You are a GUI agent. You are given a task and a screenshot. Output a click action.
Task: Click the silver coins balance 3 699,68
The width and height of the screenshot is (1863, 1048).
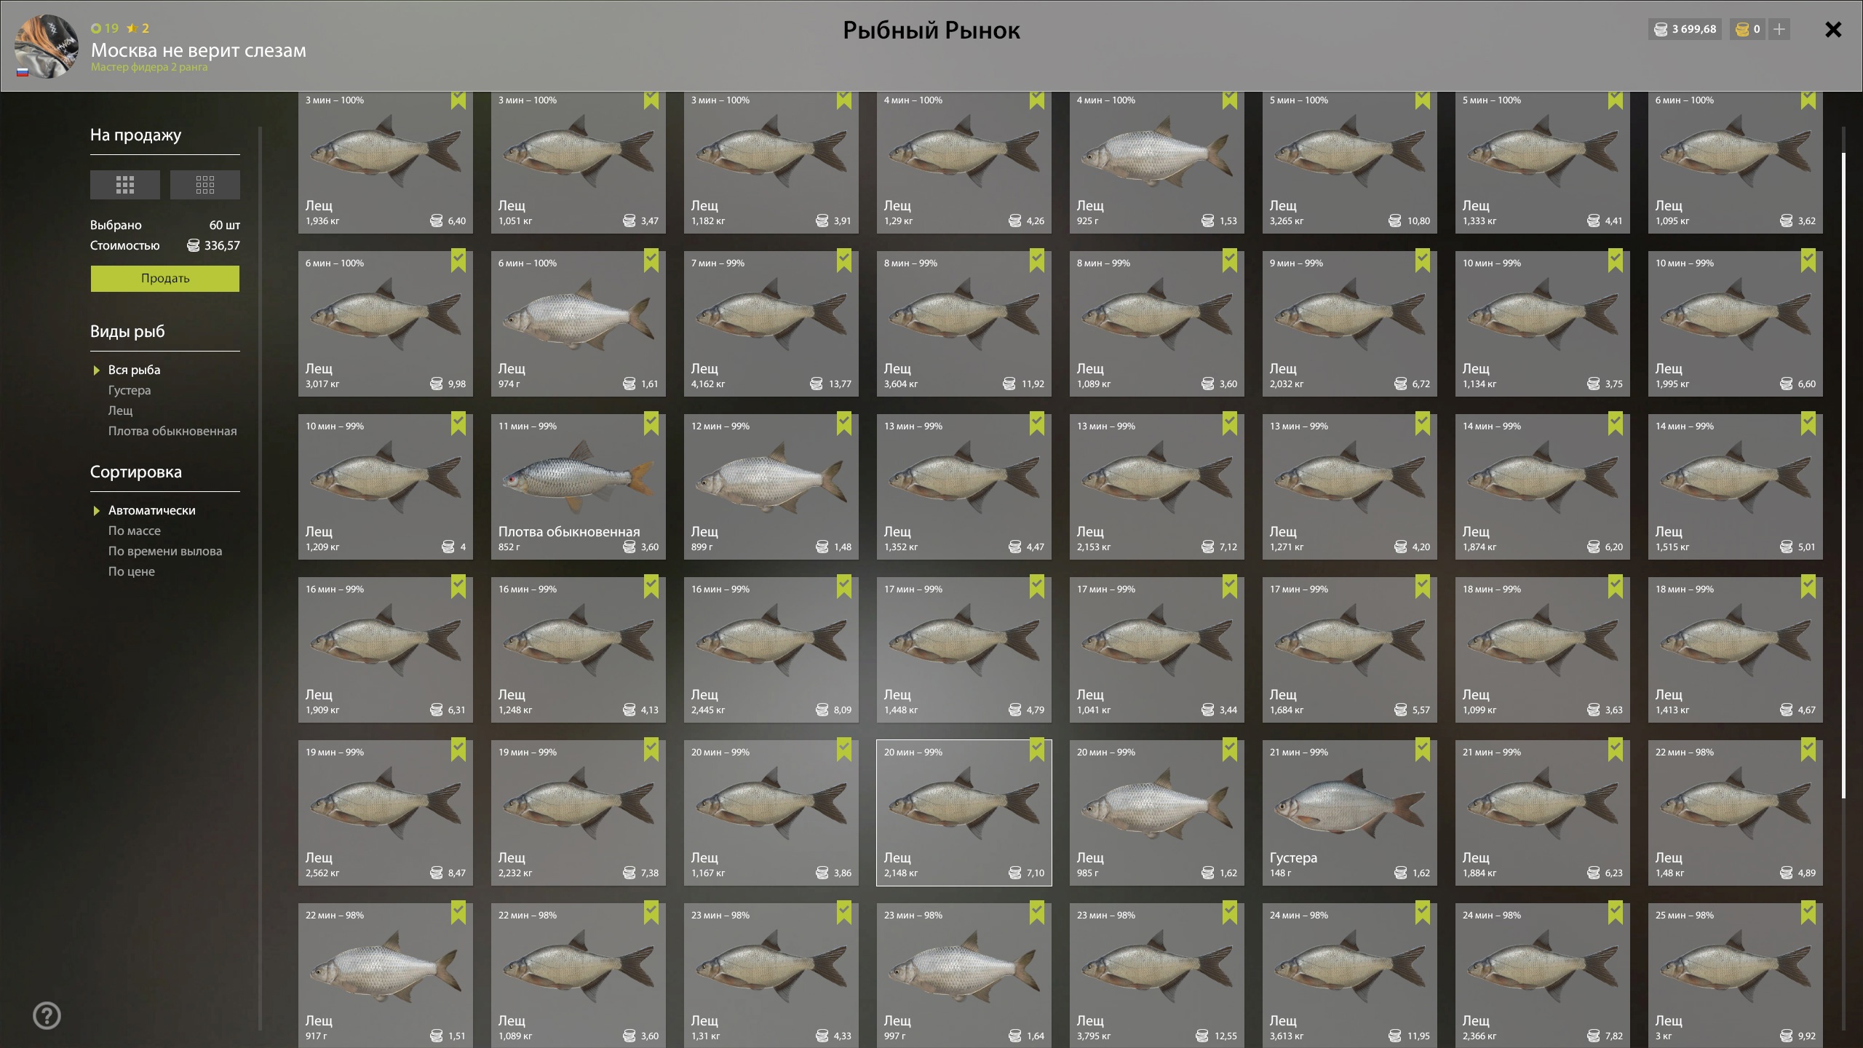coord(1685,29)
